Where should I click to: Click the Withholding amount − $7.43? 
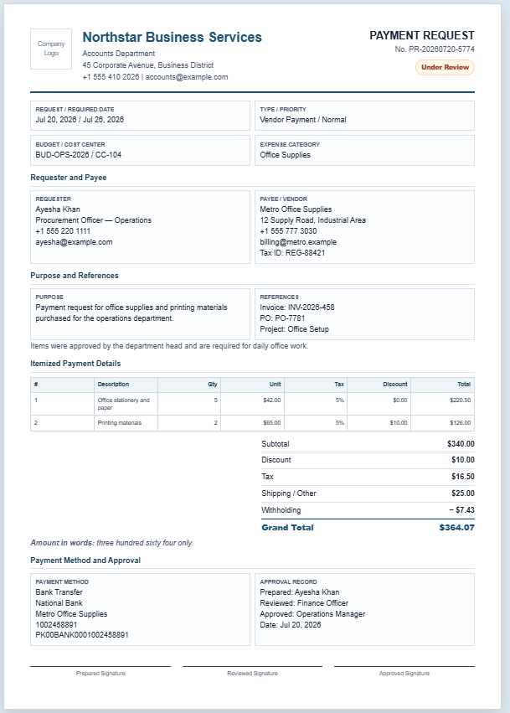461,510
